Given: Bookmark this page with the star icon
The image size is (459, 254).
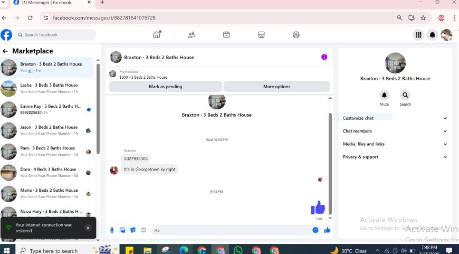Looking at the screenshot, I should pyautogui.click(x=423, y=18).
